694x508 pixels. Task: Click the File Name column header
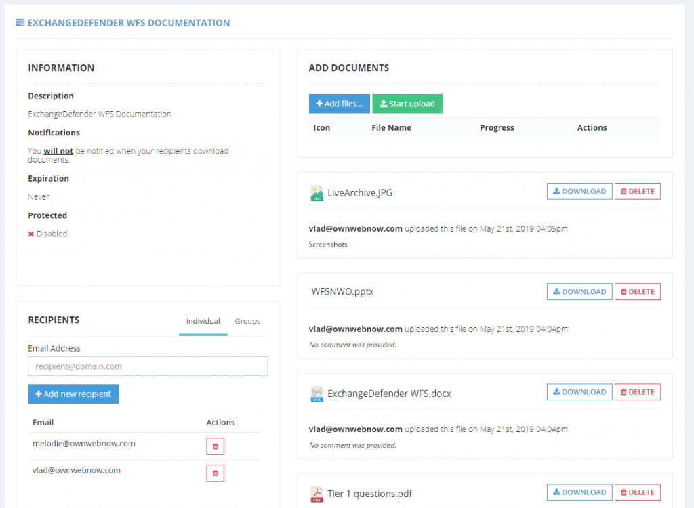[391, 128]
